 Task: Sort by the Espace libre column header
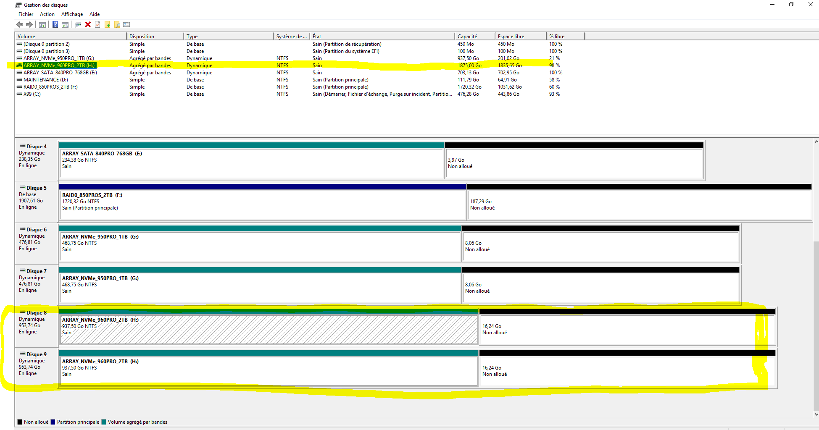(x=521, y=37)
